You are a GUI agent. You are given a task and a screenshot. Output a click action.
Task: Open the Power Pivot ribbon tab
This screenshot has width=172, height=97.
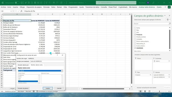point(113,7)
